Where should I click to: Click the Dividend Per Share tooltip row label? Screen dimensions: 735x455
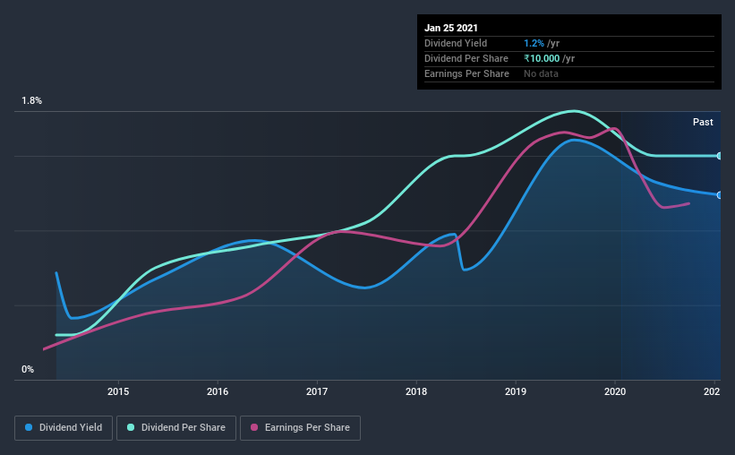[466, 58]
